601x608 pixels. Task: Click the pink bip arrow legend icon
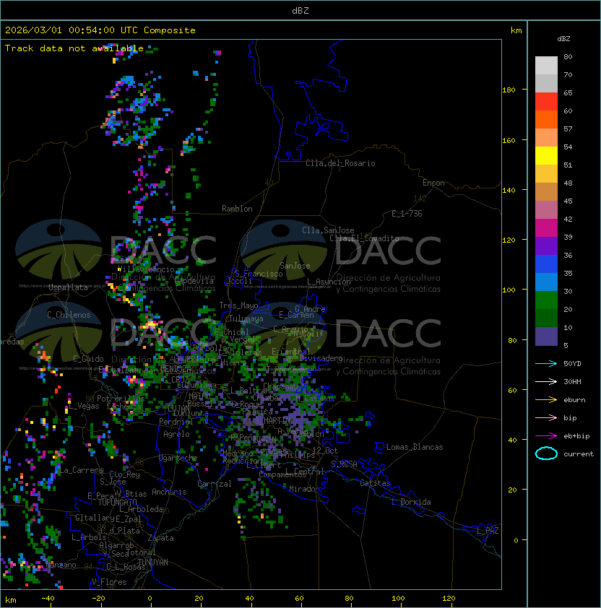546,417
